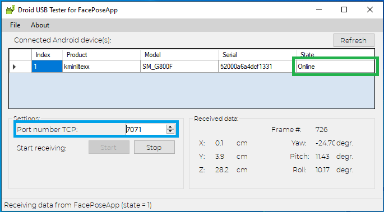The width and height of the screenshot is (384, 212).
Task: Click the Pitch value 11.43
Action: (x=322, y=156)
